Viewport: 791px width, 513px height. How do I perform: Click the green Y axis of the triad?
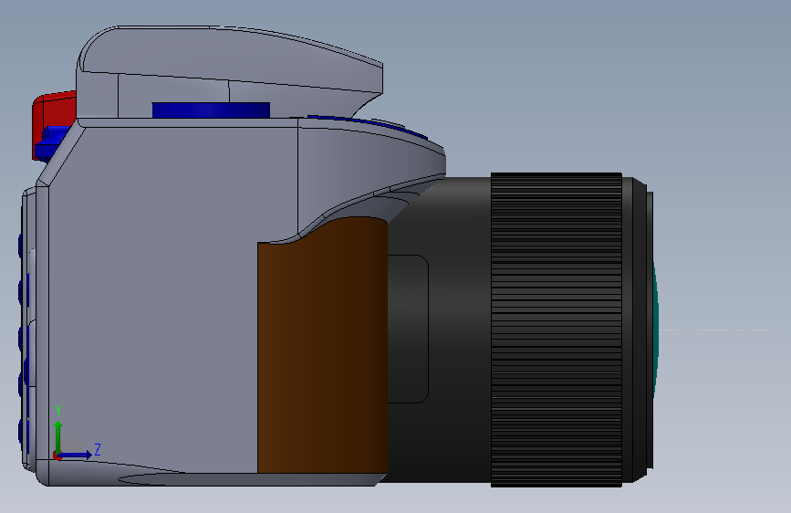[x=58, y=436]
